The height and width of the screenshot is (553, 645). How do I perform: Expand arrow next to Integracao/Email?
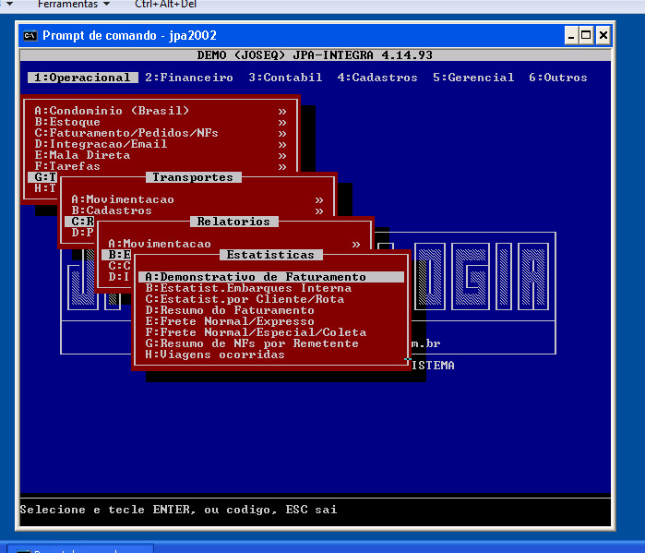click(x=282, y=145)
